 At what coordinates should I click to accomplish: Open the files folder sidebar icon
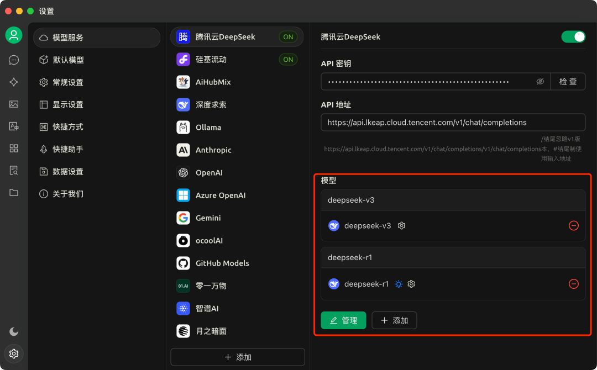click(x=14, y=192)
